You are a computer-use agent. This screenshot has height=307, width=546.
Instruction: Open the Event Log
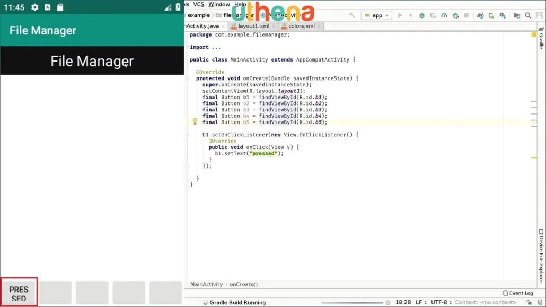[517, 293]
